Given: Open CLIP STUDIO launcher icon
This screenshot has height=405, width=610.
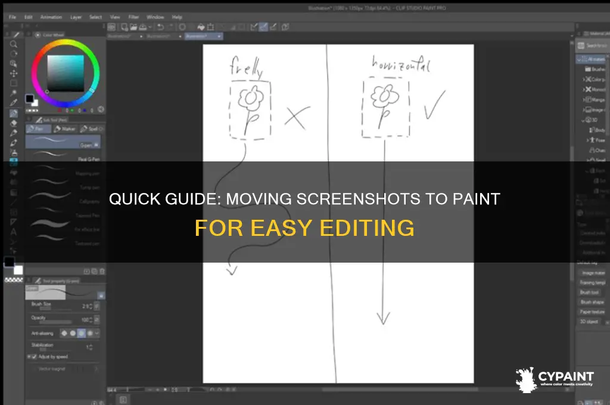Looking at the screenshot, I should click(111, 27).
